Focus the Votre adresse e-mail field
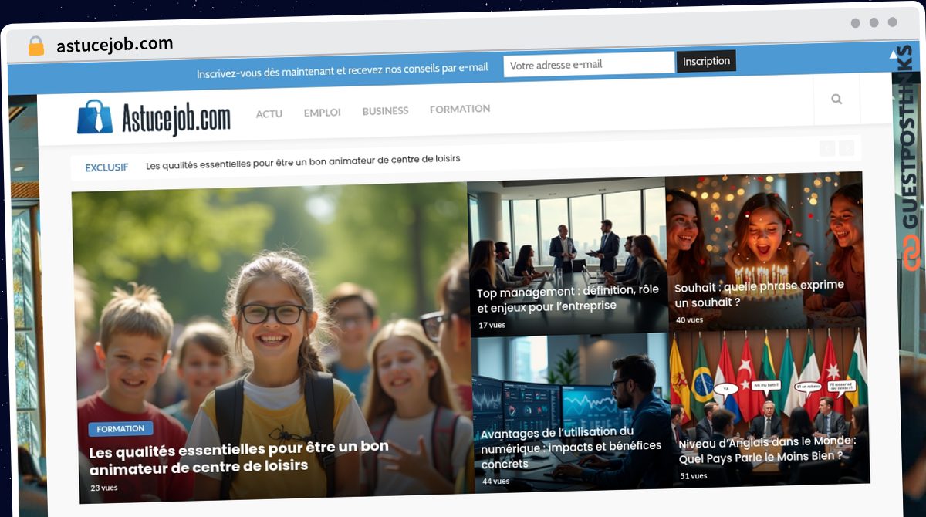This screenshot has width=926, height=517. pyautogui.click(x=589, y=65)
